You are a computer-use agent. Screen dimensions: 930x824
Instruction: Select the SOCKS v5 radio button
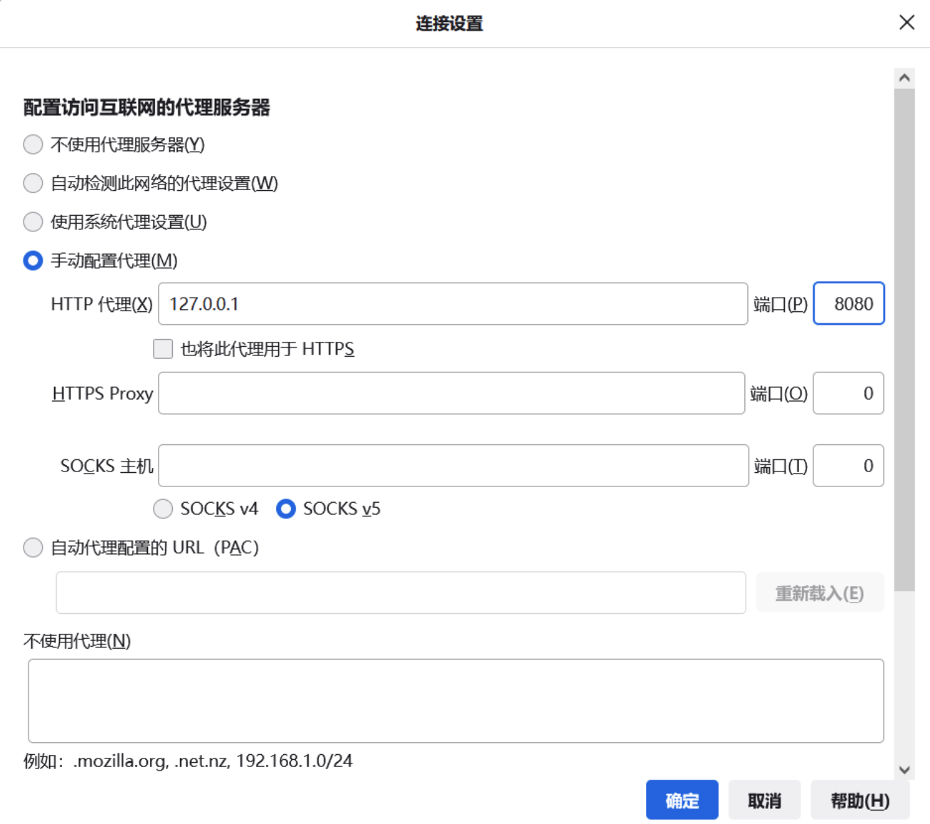point(287,509)
